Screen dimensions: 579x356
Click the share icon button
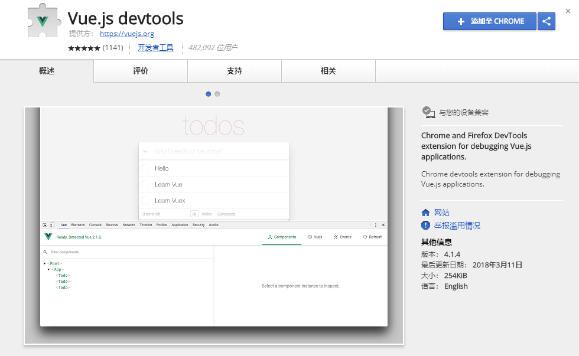[x=547, y=21]
